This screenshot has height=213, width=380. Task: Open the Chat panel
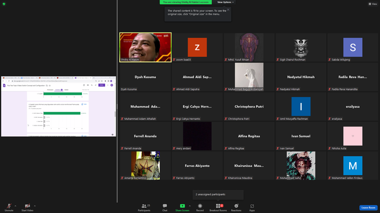point(165,207)
